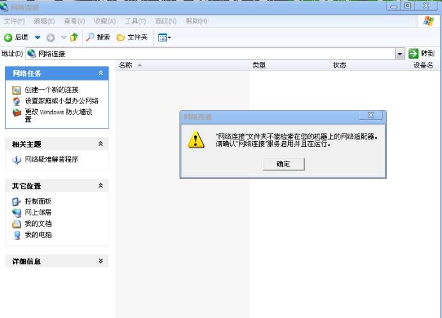Open the 查看(V) menu
Viewport: 442px width, 318px height.
click(x=75, y=21)
